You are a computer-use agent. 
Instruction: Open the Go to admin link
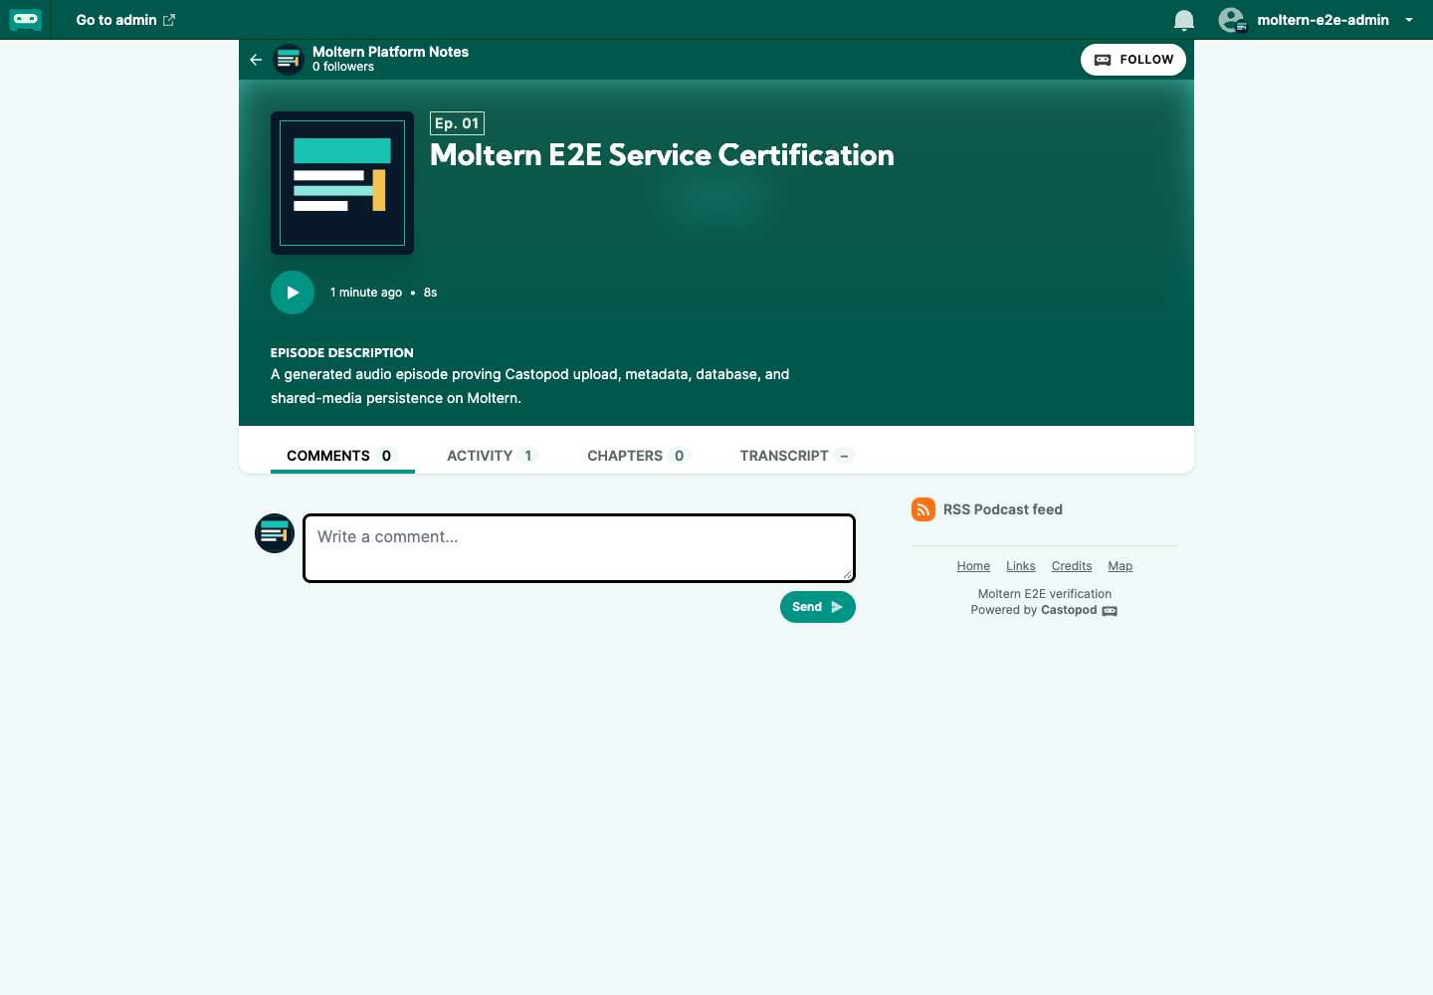pos(125,20)
